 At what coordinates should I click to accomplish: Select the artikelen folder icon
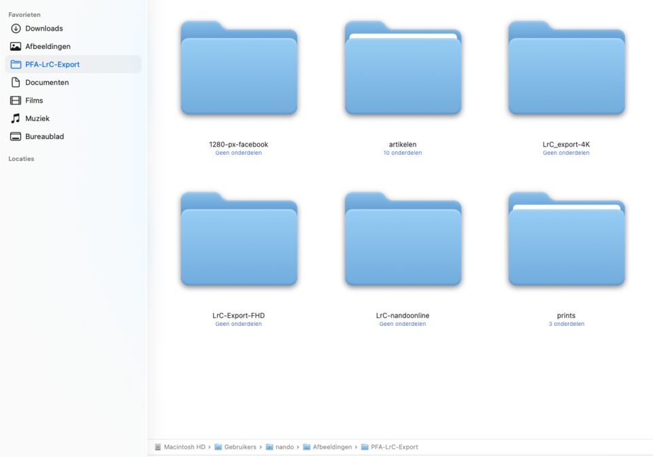coord(403,68)
